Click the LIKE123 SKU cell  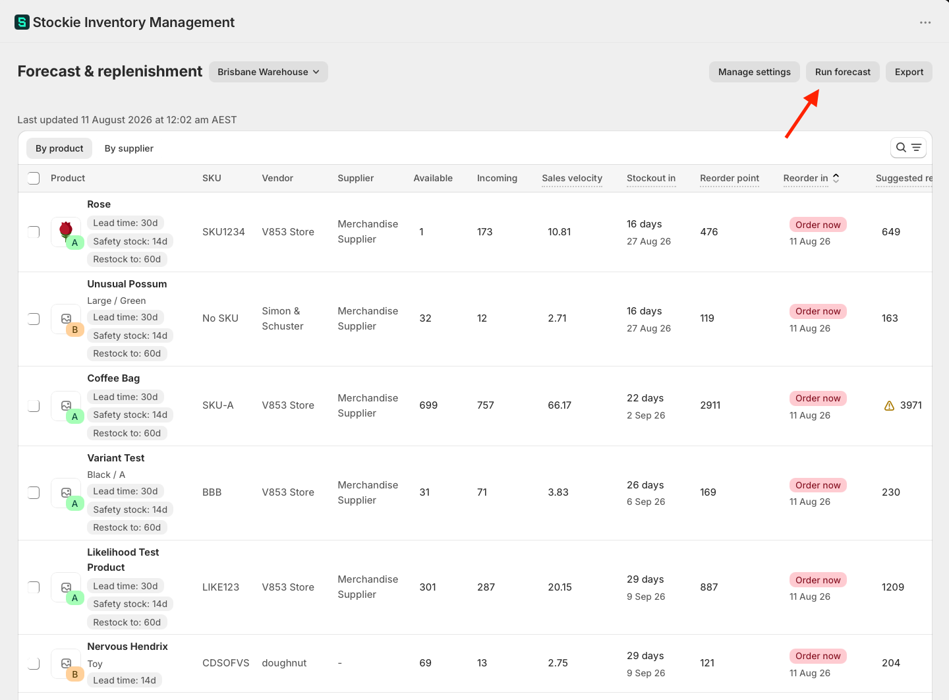pyautogui.click(x=221, y=587)
